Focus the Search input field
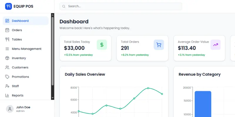 click(123, 6)
